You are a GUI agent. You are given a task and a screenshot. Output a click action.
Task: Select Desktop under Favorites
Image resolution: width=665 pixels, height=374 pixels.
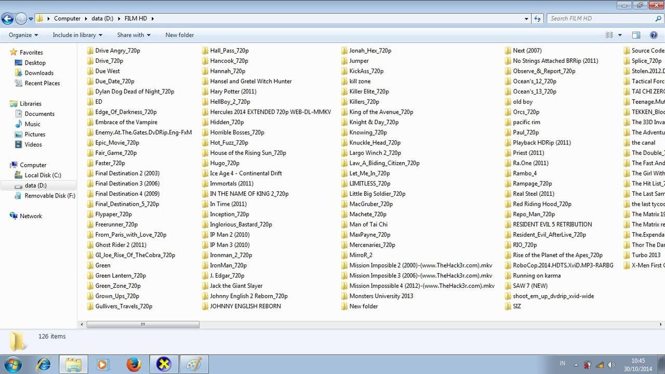[x=35, y=63]
